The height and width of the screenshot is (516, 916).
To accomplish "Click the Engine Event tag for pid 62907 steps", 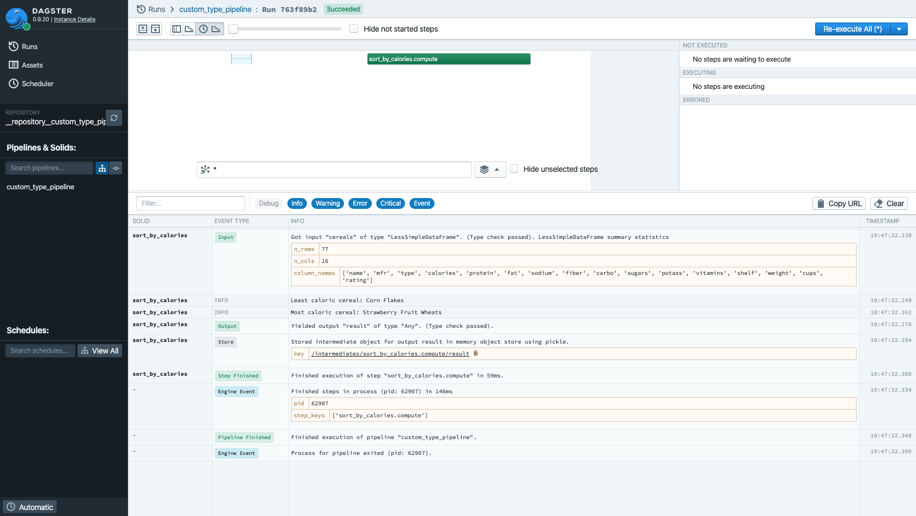I will [x=237, y=392].
